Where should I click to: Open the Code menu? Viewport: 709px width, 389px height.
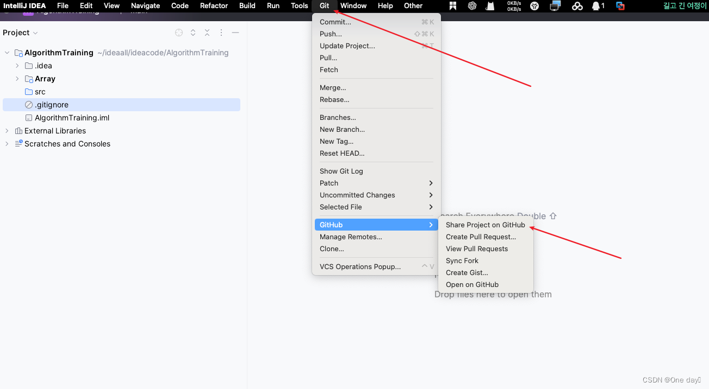[180, 5]
